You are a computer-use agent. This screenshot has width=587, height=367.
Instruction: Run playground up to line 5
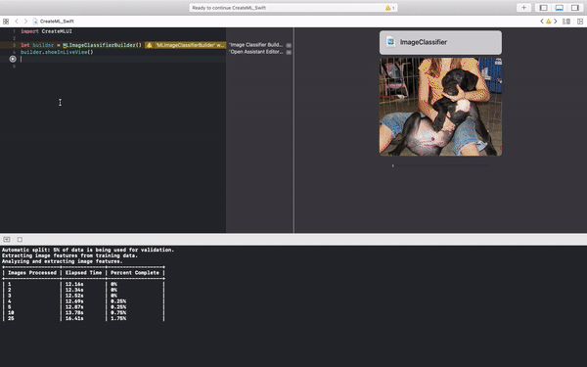click(x=13, y=59)
